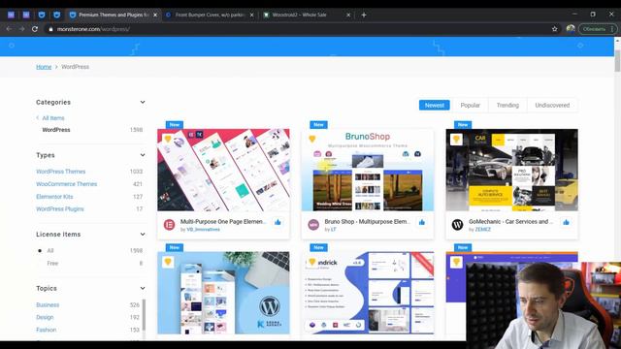Collapse the Types section chevron
Image resolution: width=621 pixels, height=349 pixels.
click(143, 155)
